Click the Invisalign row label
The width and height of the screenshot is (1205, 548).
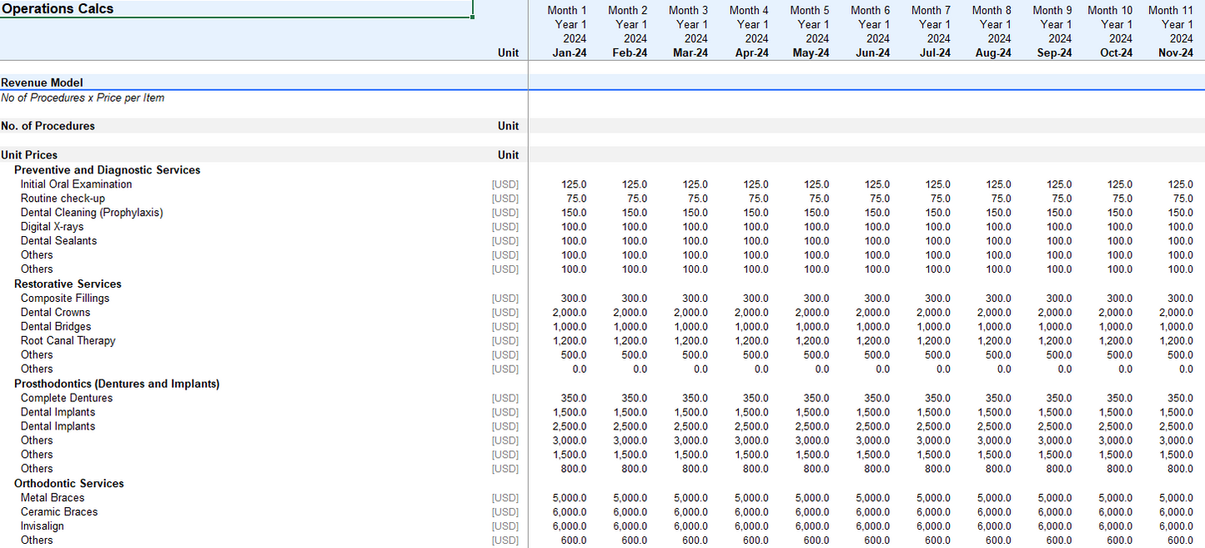point(43,526)
